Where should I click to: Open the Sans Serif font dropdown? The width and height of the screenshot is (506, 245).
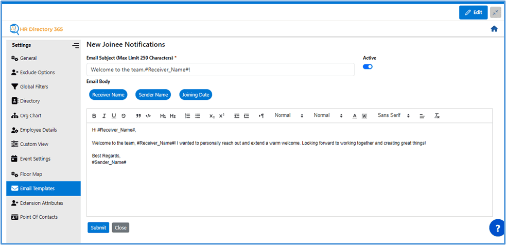[x=394, y=116]
